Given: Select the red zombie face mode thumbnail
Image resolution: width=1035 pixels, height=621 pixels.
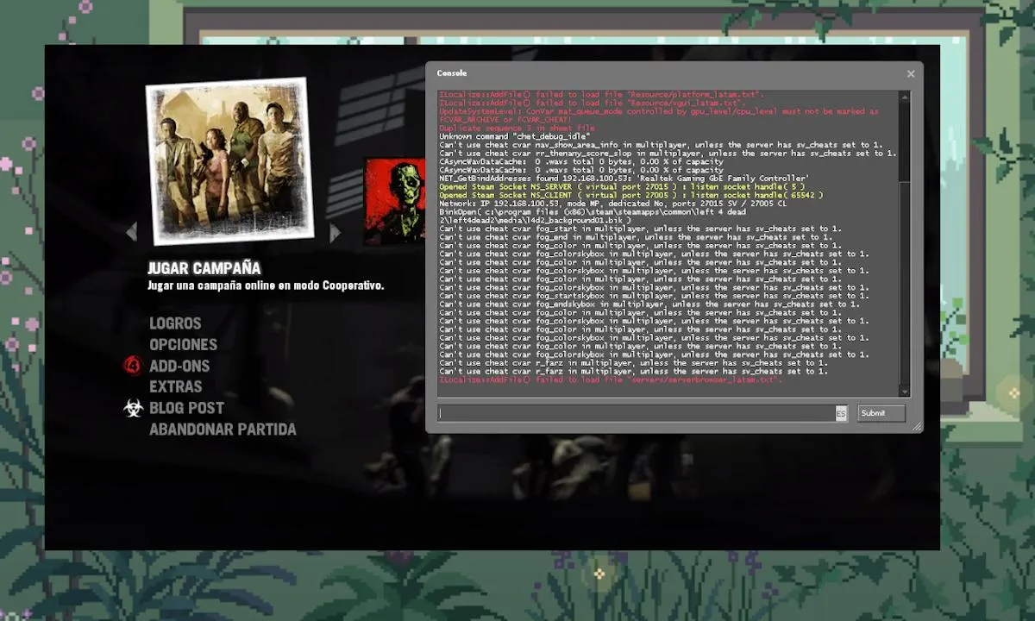Looking at the screenshot, I should 395,201.
